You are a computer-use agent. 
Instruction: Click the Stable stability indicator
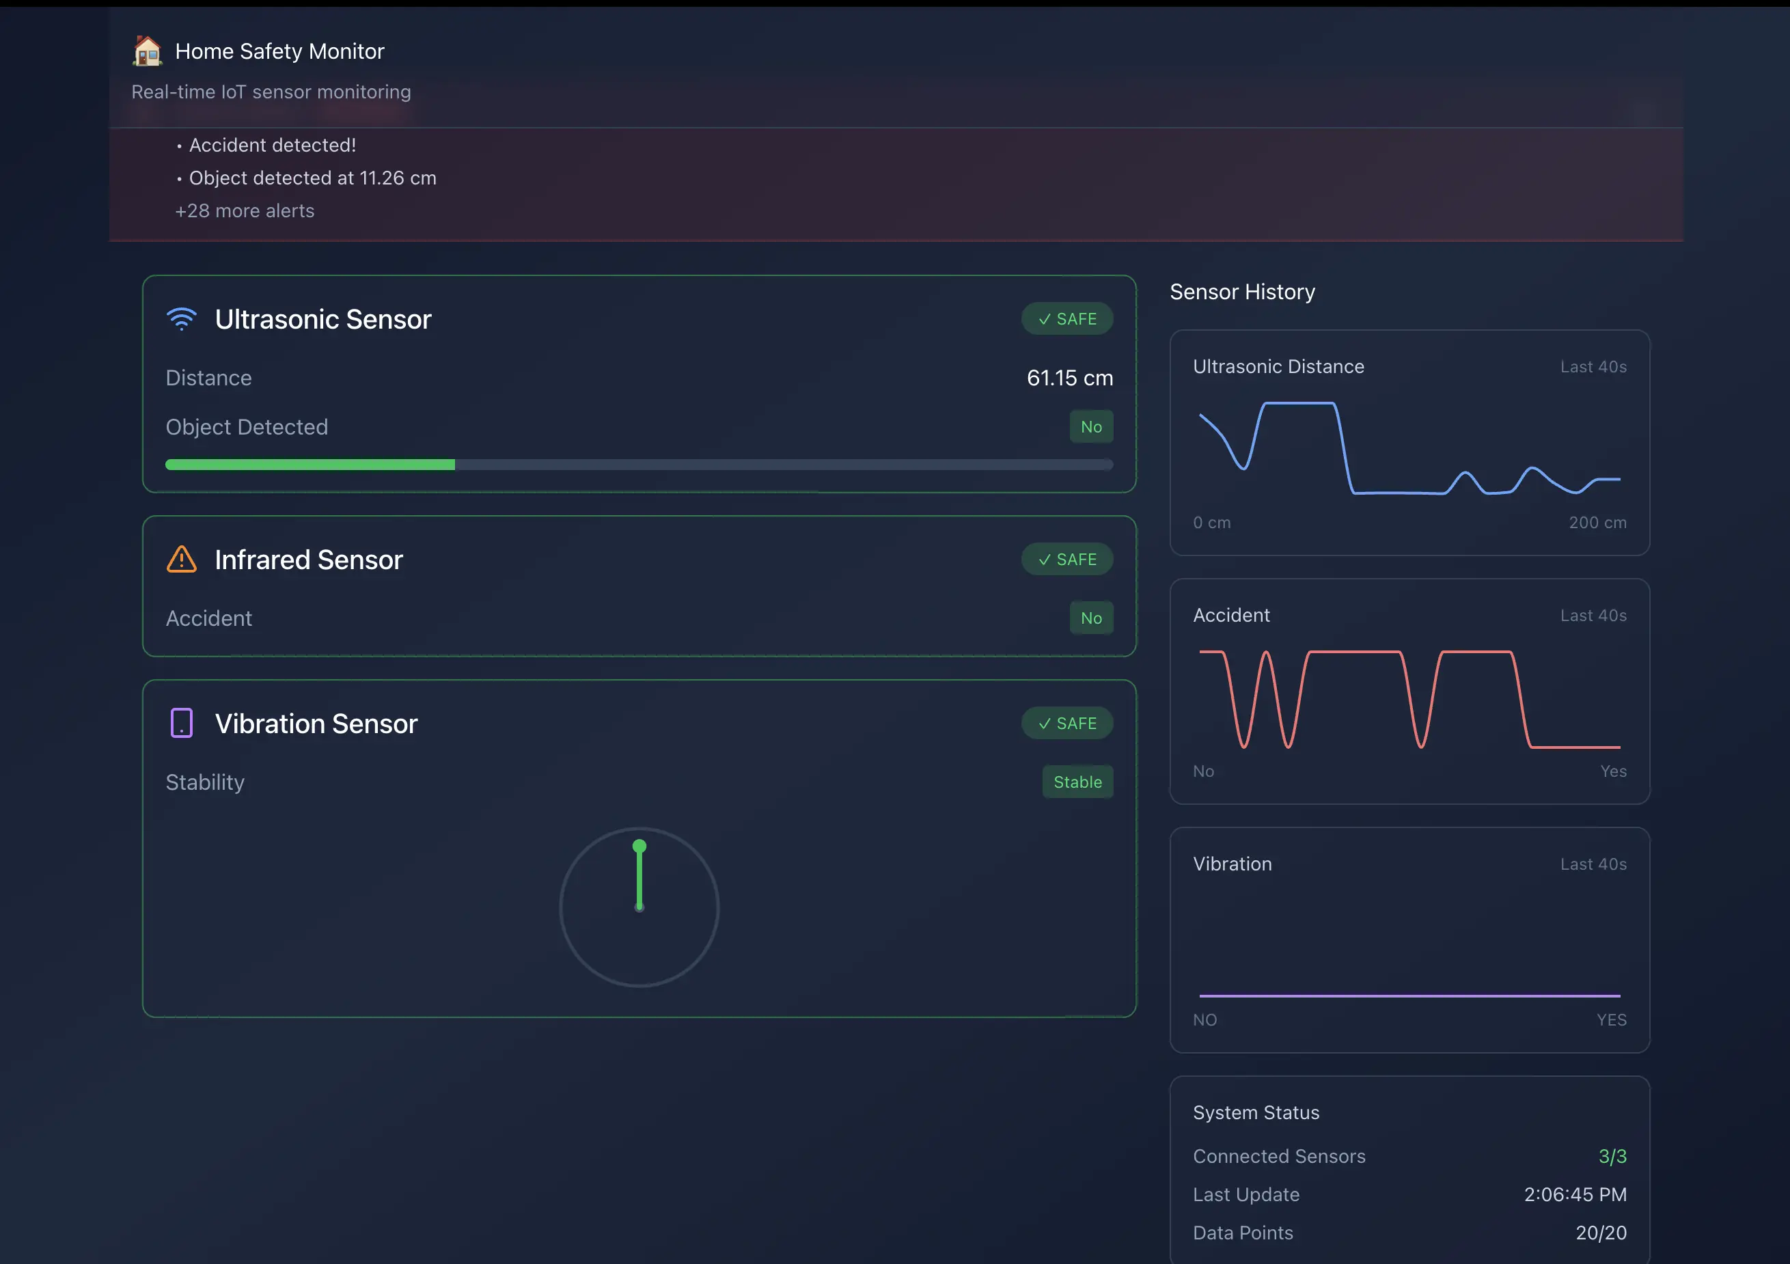[x=1077, y=782]
